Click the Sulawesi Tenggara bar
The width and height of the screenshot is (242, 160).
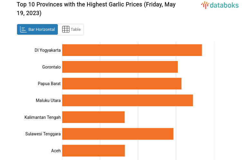point(118,134)
